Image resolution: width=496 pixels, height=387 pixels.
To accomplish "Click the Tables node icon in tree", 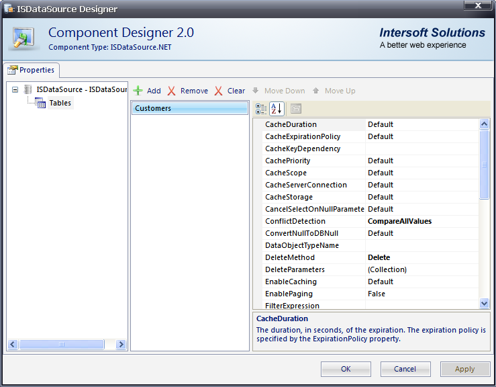I will coord(40,103).
